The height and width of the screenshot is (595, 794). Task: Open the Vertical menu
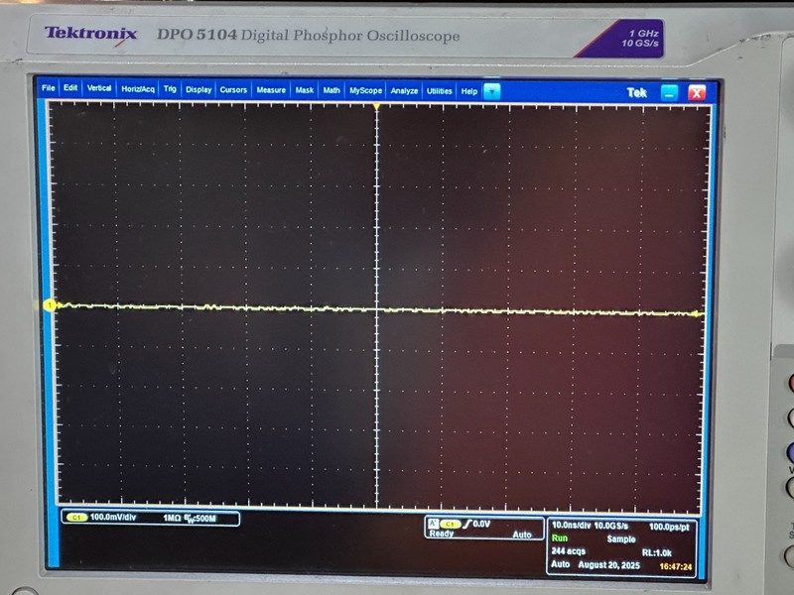[98, 88]
